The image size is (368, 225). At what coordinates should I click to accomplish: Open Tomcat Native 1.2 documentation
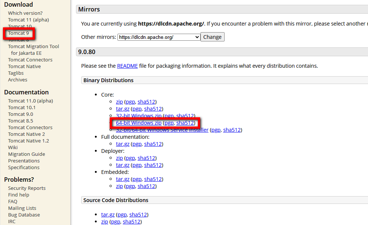pos(29,141)
